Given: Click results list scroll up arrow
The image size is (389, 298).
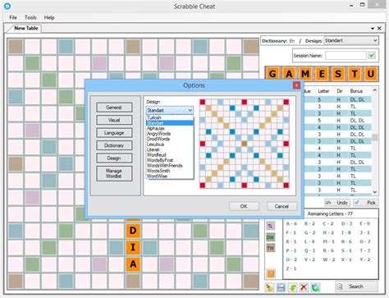Looking at the screenshot, I should [375, 90].
